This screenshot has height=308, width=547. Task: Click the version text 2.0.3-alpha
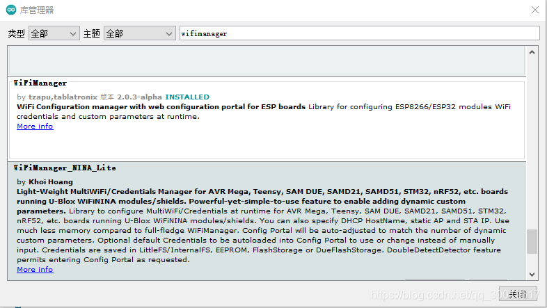[x=139, y=97]
